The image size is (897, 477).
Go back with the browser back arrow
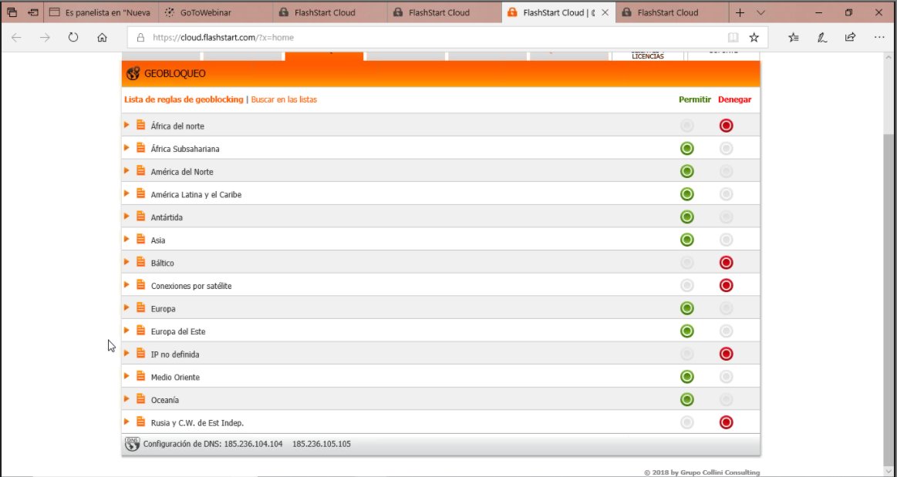[x=16, y=38]
